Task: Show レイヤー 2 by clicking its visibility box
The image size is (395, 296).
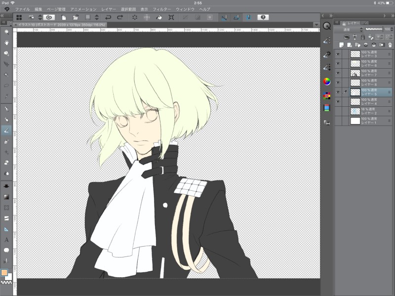Action: coord(338,111)
